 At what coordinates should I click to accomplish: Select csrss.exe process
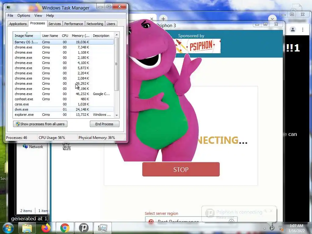coord(63,104)
